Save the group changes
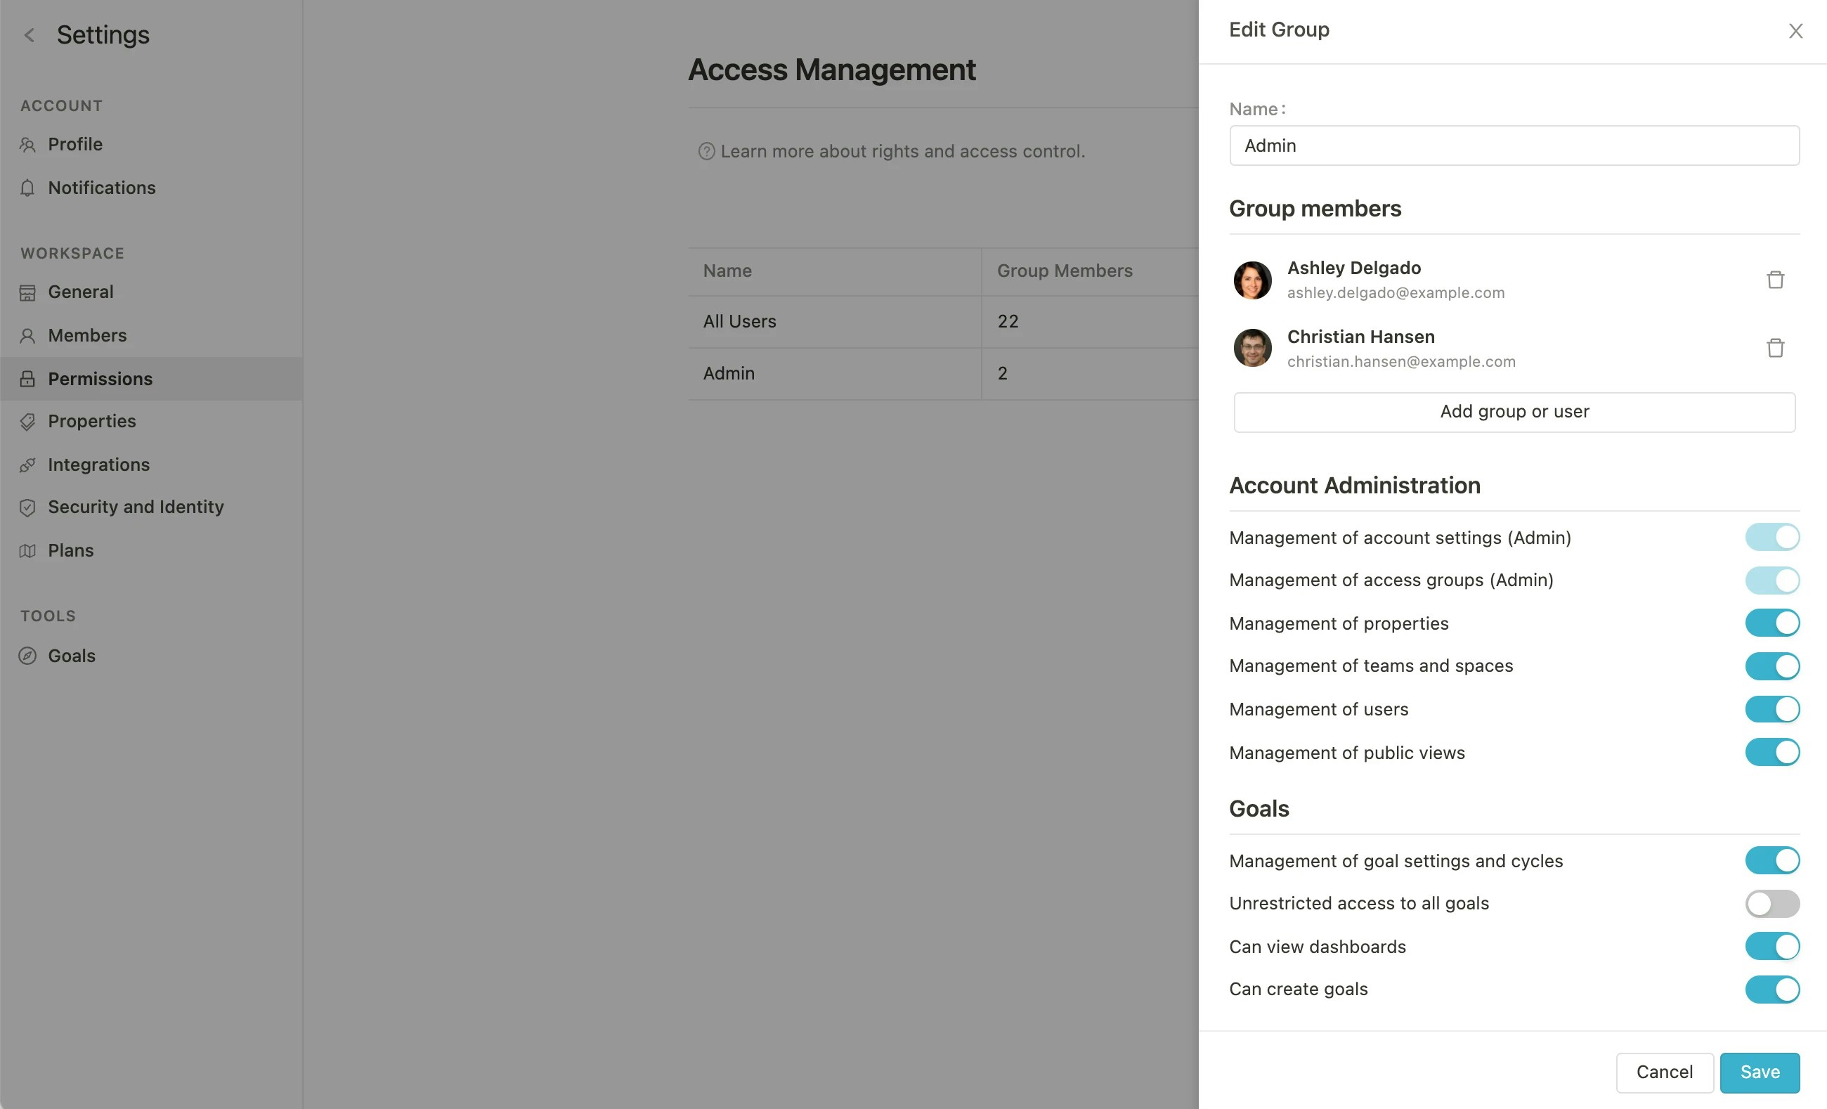 coord(1759,1072)
